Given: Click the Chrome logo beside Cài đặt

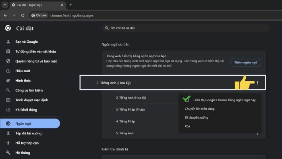Looking at the screenshot, I should pos(8,28).
